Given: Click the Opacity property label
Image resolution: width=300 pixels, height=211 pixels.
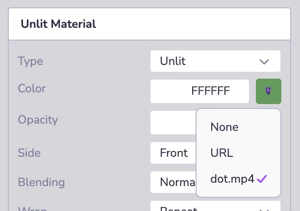Looking at the screenshot, I should [x=38, y=120].
